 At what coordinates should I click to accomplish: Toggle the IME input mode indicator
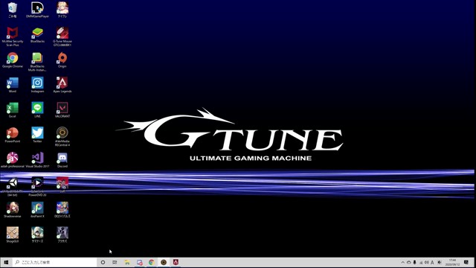tap(432, 263)
